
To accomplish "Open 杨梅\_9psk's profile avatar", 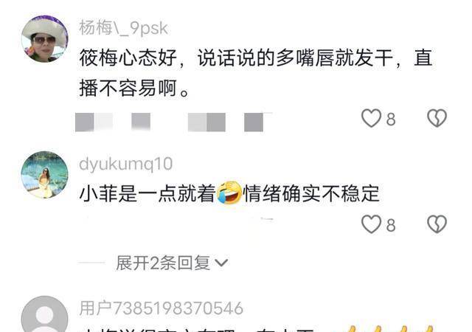I will 45,39.
